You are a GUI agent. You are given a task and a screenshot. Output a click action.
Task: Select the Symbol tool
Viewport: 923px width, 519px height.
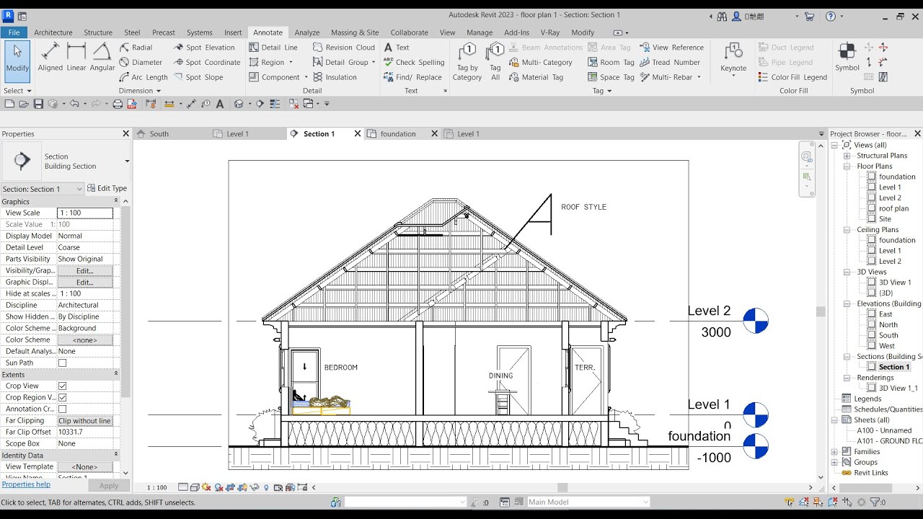coord(847,58)
